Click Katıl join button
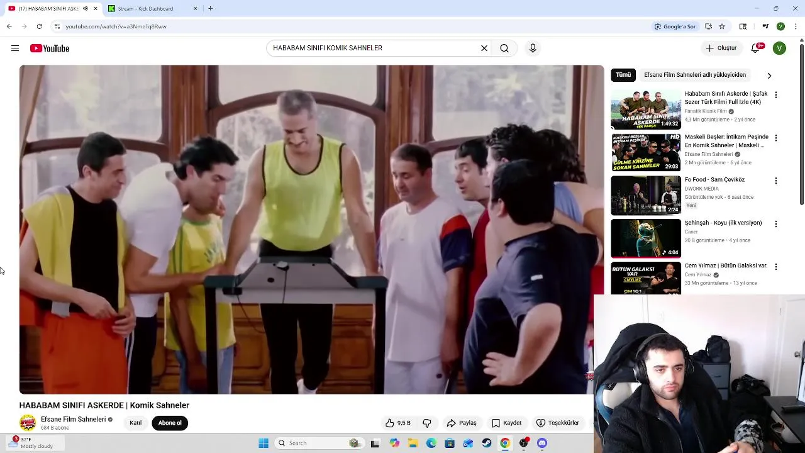Viewport: 805px width, 453px height. (136, 423)
